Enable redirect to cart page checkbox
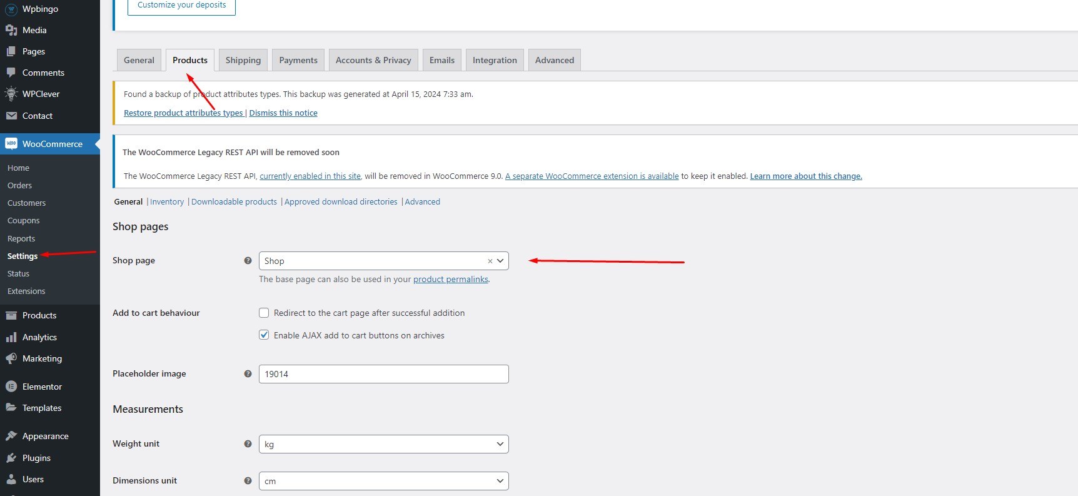The height and width of the screenshot is (496, 1078). pyautogui.click(x=264, y=313)
